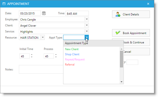Screen dimensions: 158x97
Task: Click Book Appointment button
Action: (x=131, y=33)
